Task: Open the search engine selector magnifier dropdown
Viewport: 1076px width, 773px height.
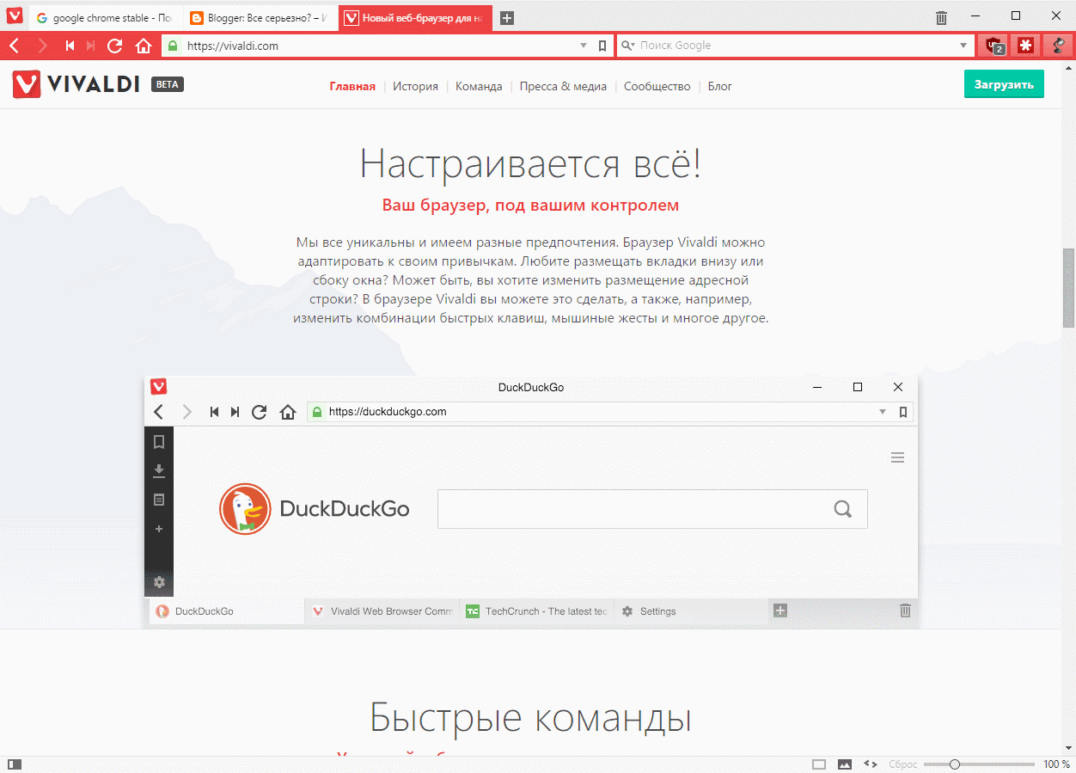Action: [627, 46]
